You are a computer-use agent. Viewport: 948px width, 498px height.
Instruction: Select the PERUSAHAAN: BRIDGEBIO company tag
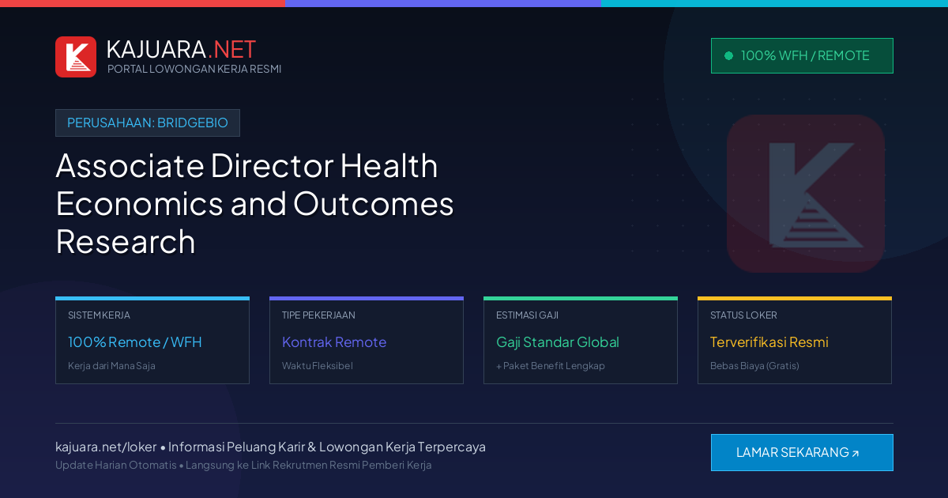[x=148, y=123]
